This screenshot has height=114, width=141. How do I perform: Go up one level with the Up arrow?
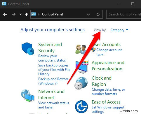tap(27, 15)
